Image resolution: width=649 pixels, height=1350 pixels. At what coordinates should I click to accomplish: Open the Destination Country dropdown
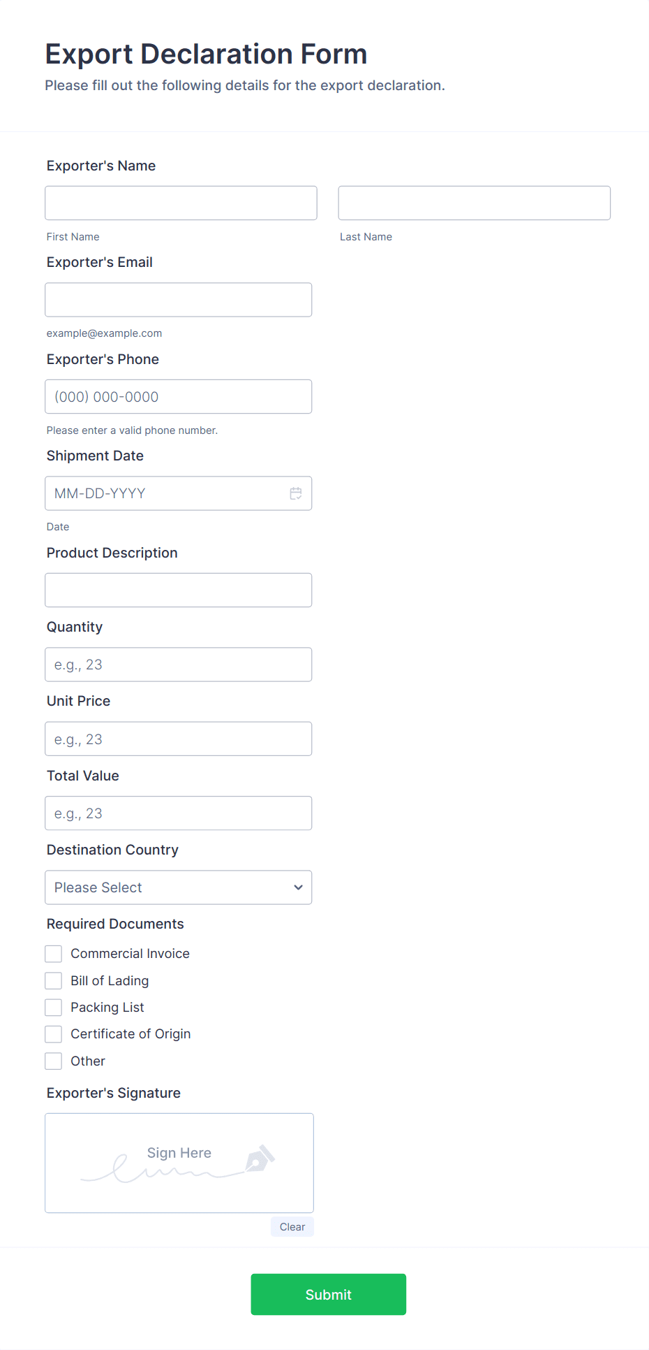pos(178,887)
